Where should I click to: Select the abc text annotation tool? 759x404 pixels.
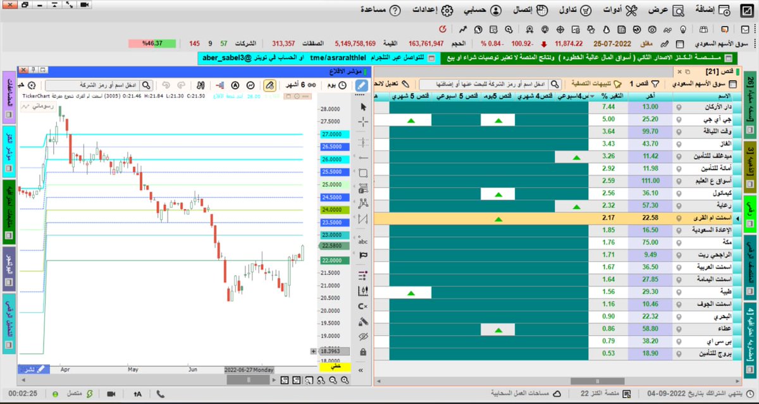pos(363,241)
